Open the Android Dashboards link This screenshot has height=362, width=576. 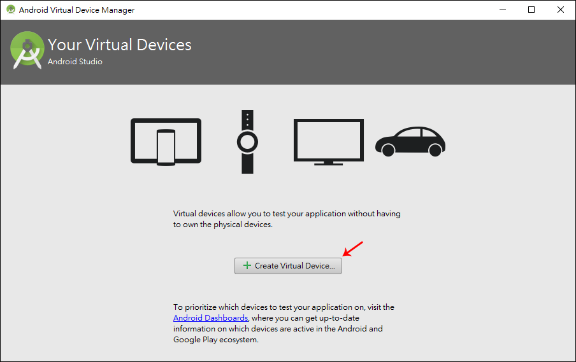click(x=210, y=318)
